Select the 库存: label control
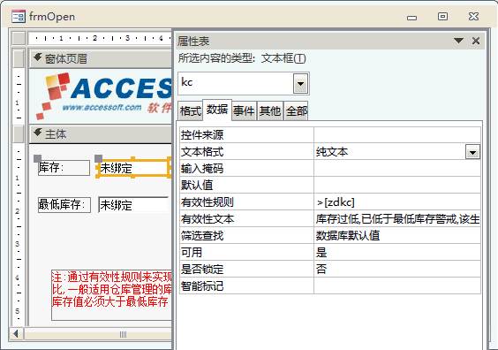Viewport: 498px width, 350px height. pos(64,168)
